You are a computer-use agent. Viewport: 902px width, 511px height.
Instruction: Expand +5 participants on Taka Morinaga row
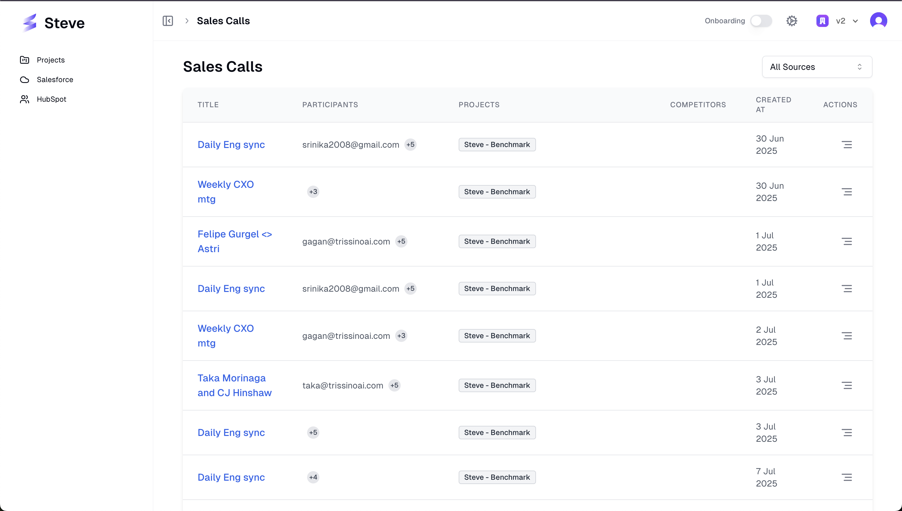(394, 385)
